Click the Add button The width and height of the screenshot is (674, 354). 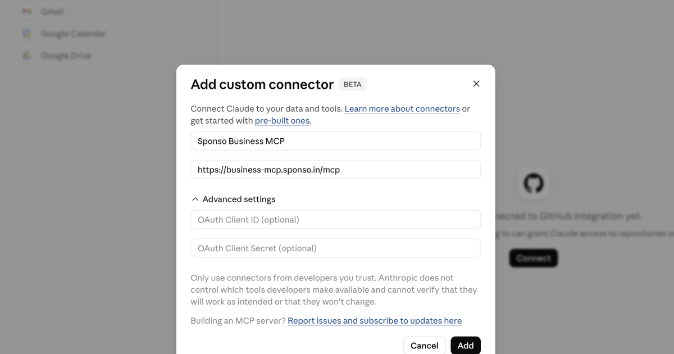pos(466,346)
